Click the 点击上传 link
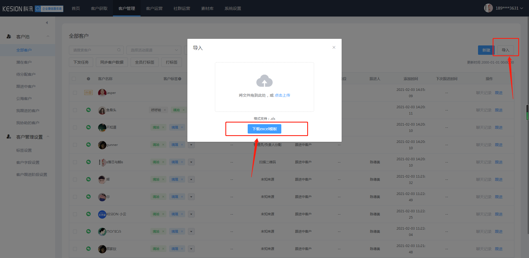This screenshot has width=529, height=258. [x=282, y=95]
